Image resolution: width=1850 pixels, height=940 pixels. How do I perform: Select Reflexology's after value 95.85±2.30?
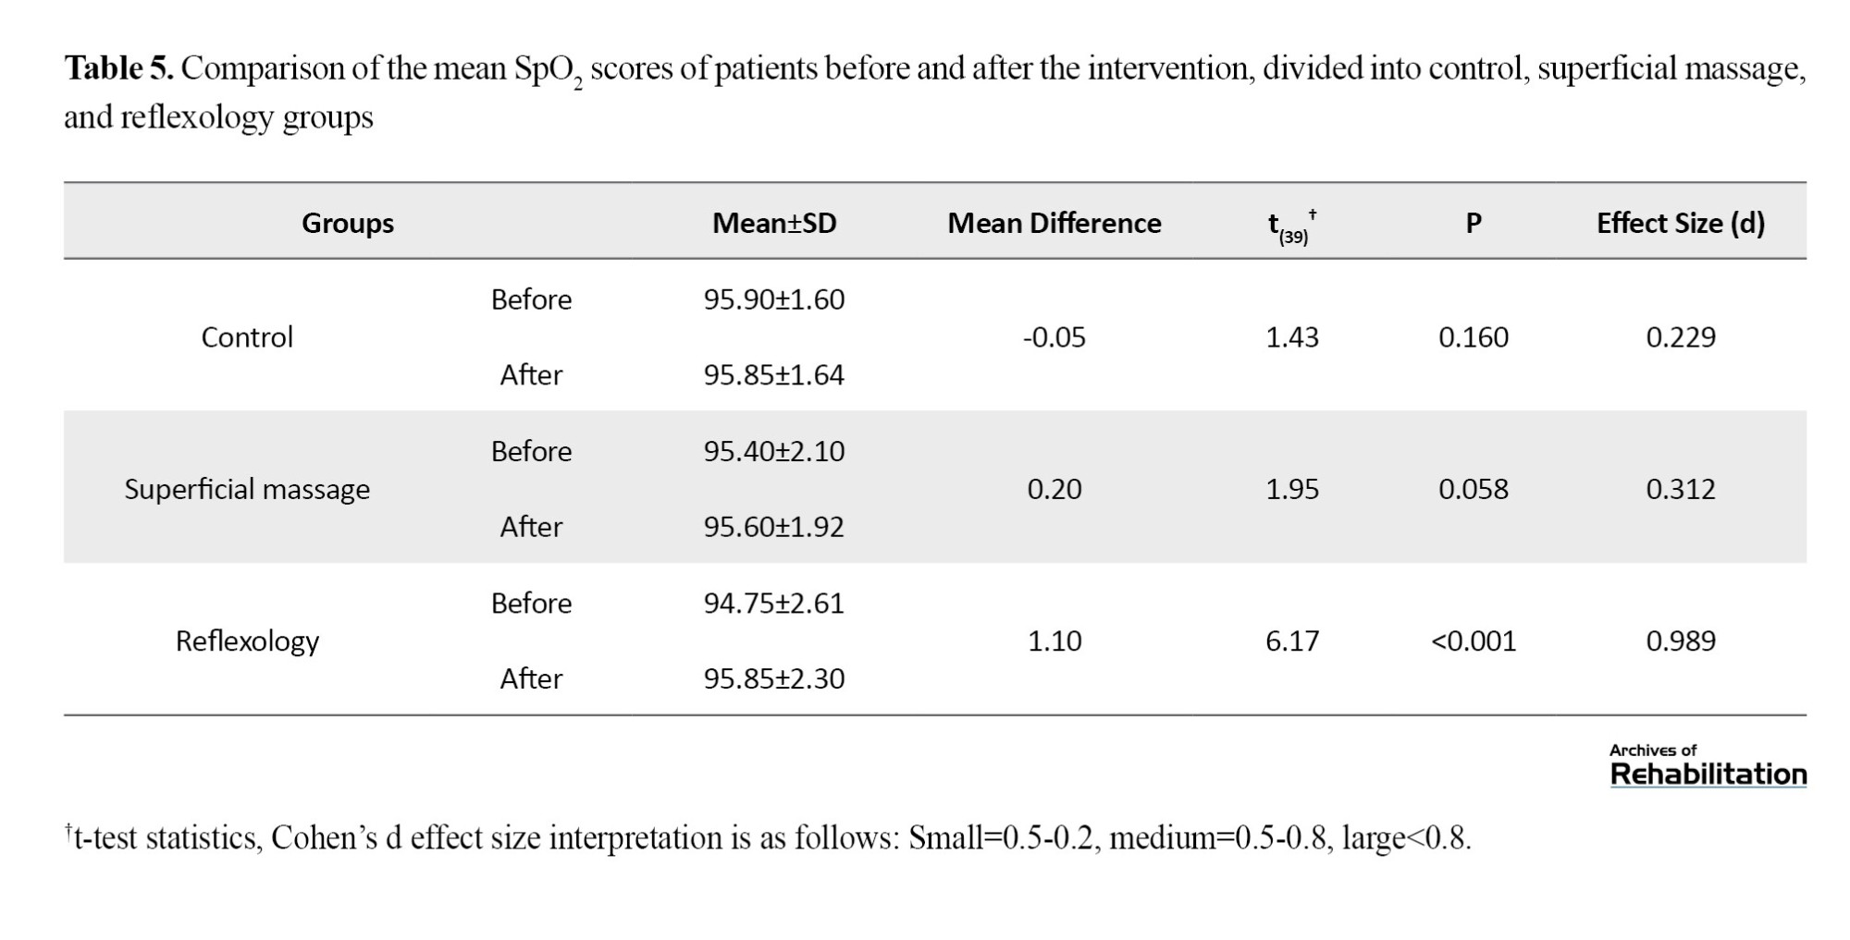pos(774,678)
